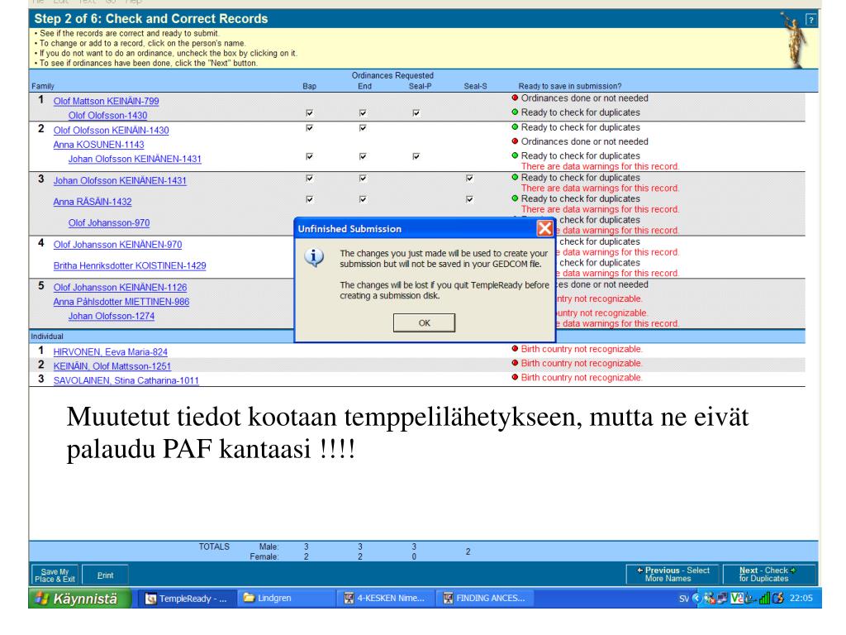Image resolution: width=846 pixels, height=635 pixels.
Task: Open record Britha Henriksdotter KOISTINEN-1429
Action: (x=130, y=265)
